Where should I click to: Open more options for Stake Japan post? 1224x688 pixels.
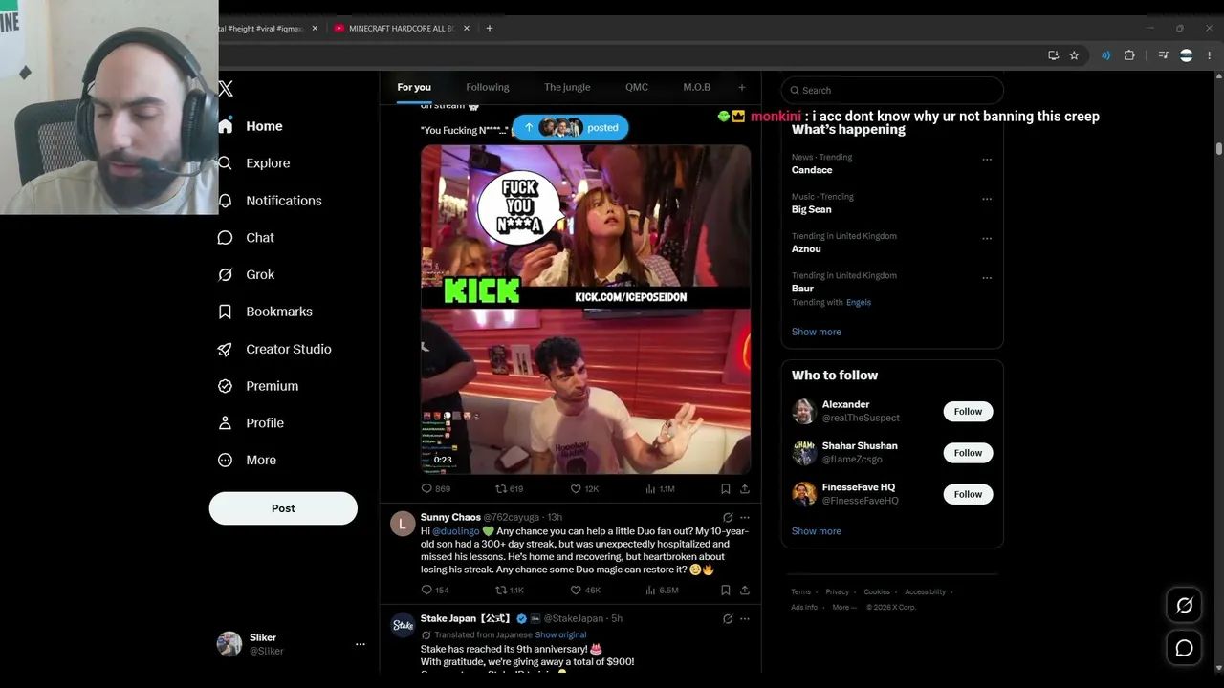745,618
